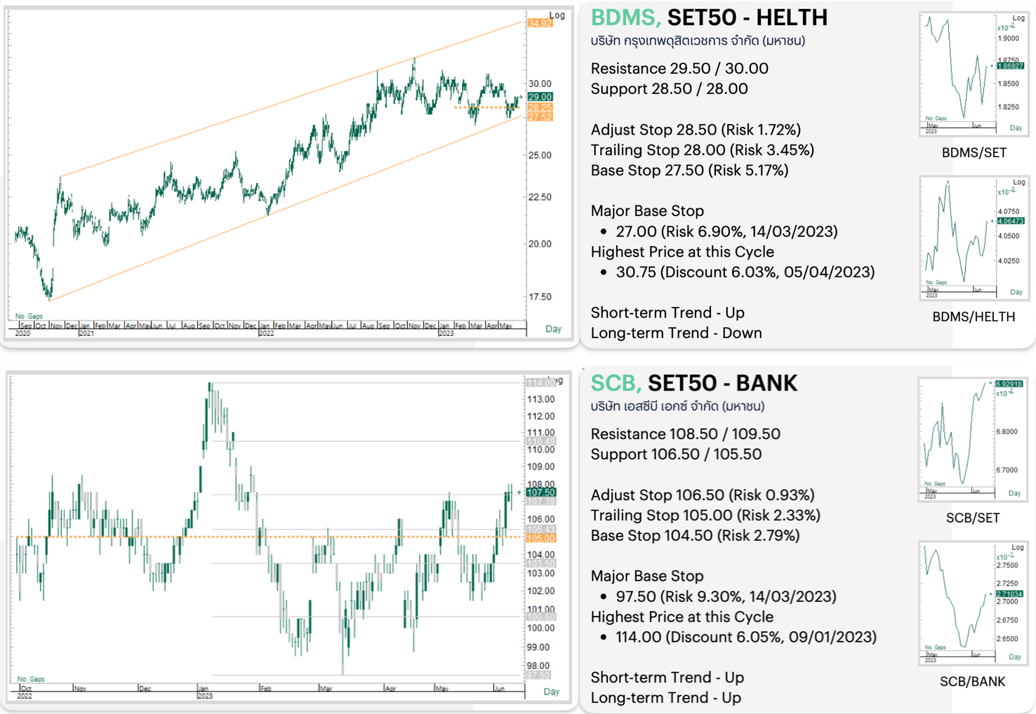Click the 'BDMS/SET' caption
The width and height of the screenshot is (1036, 714).
click(x=974, y=152)
